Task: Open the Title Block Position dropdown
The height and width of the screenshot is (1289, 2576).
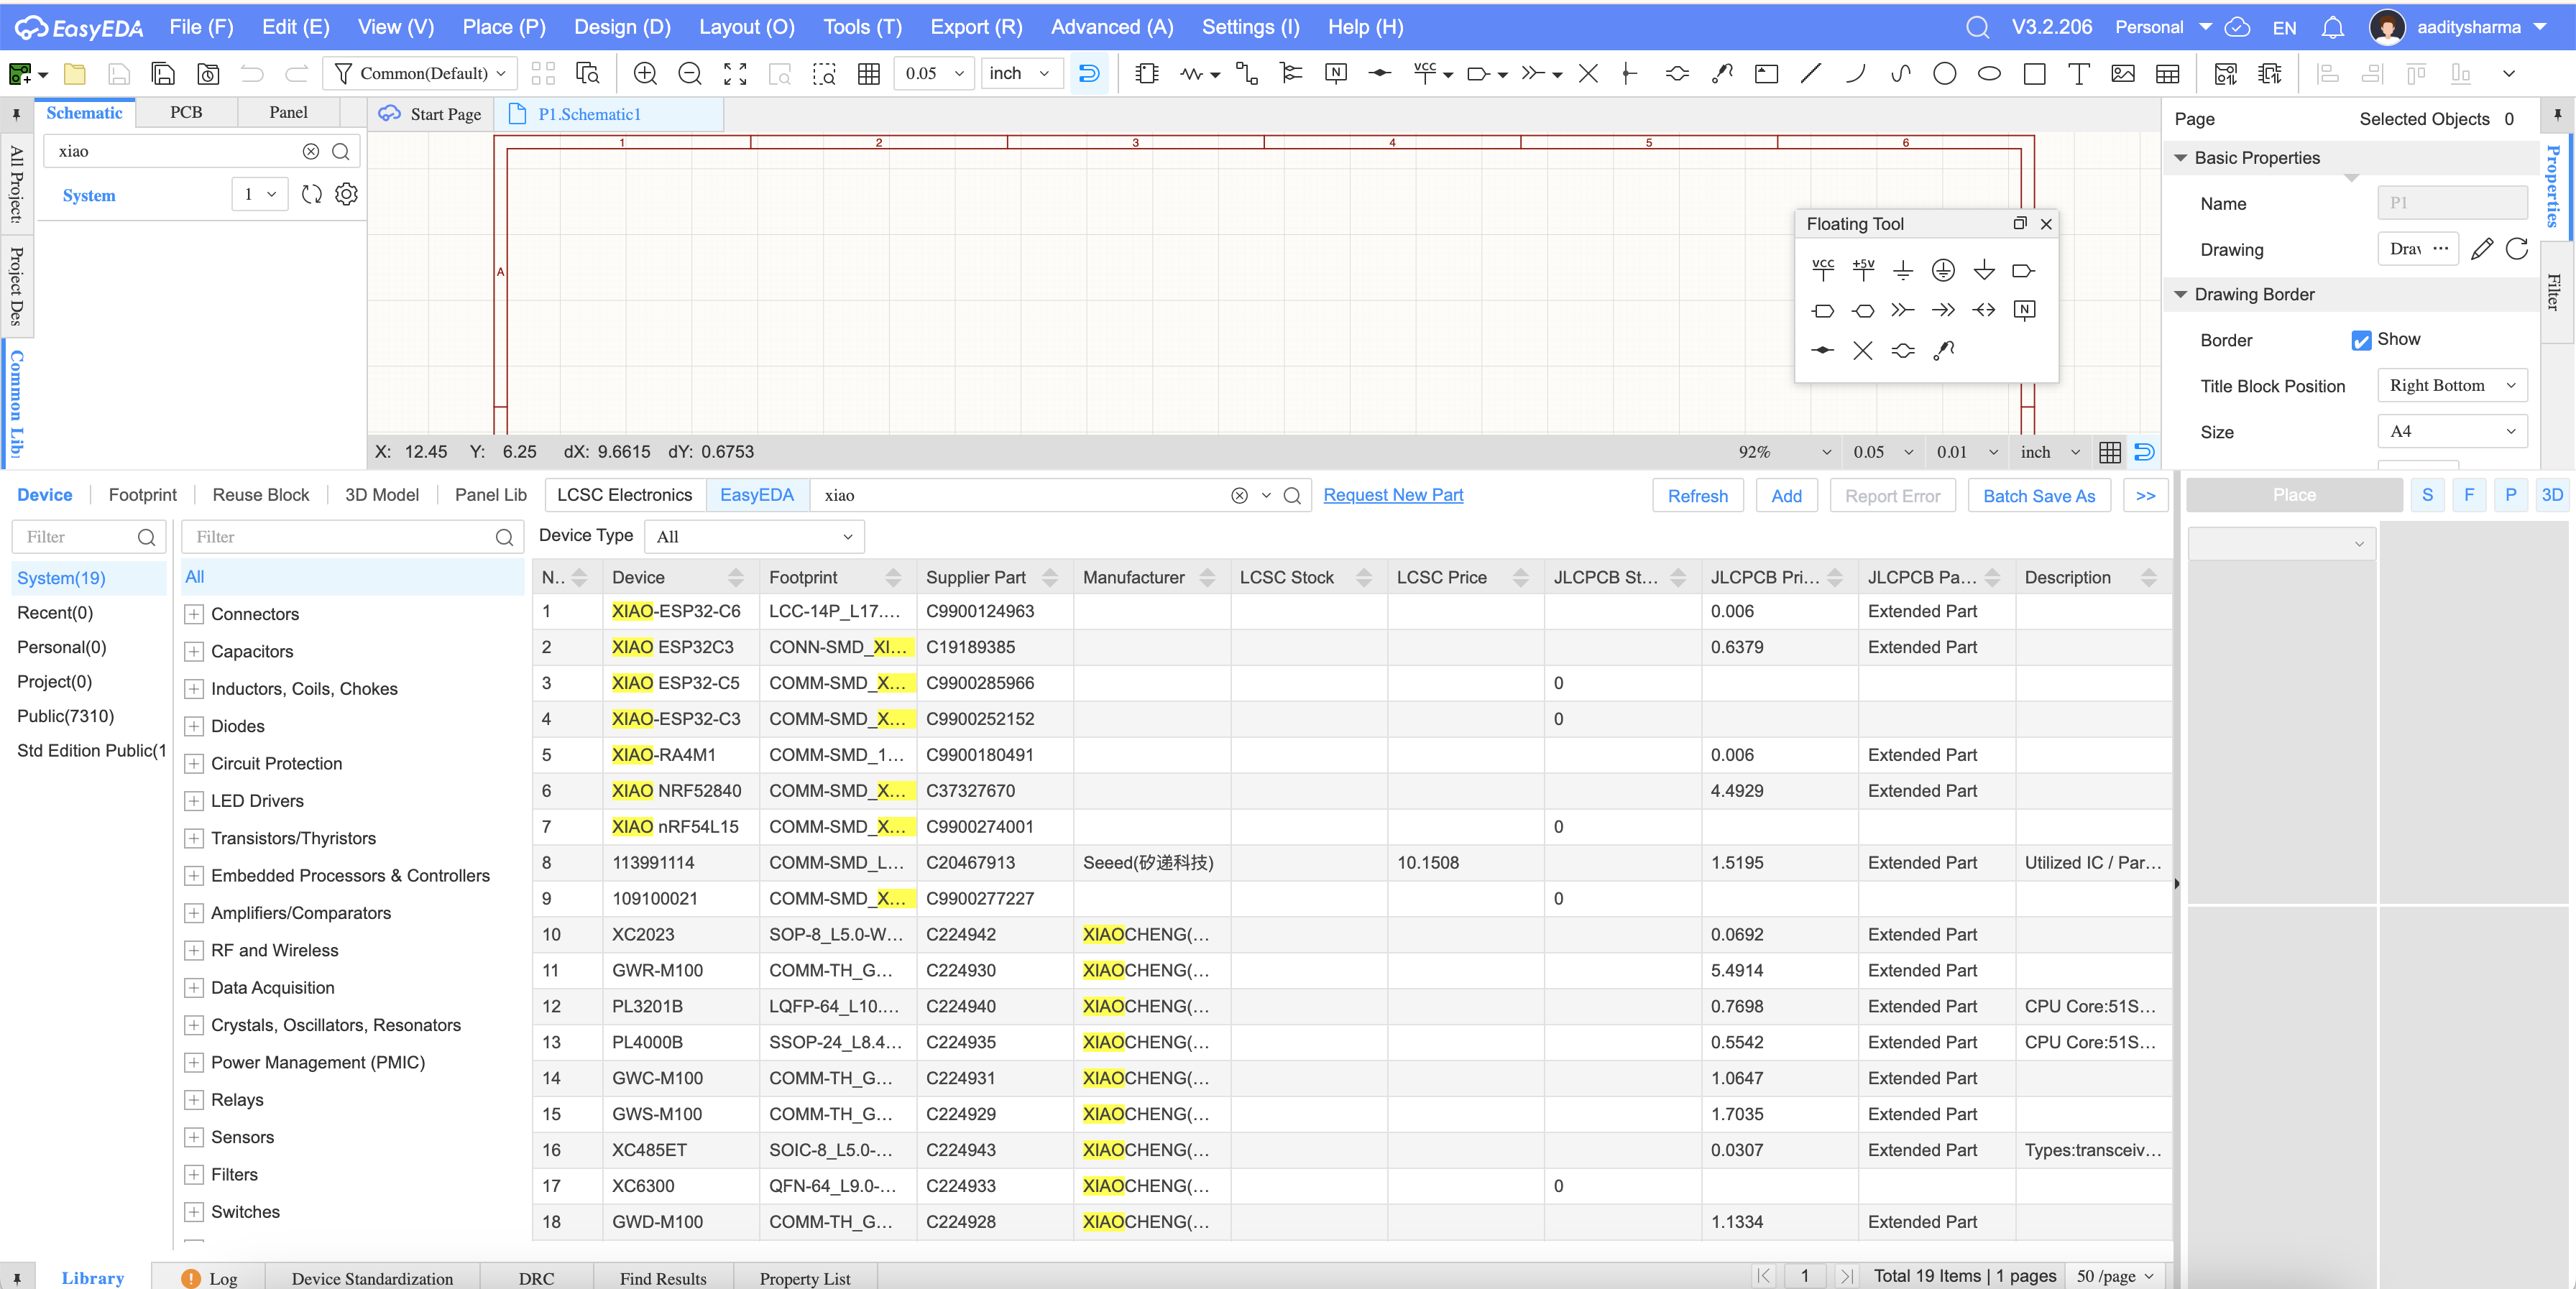Action: (x=2452, y=386)
